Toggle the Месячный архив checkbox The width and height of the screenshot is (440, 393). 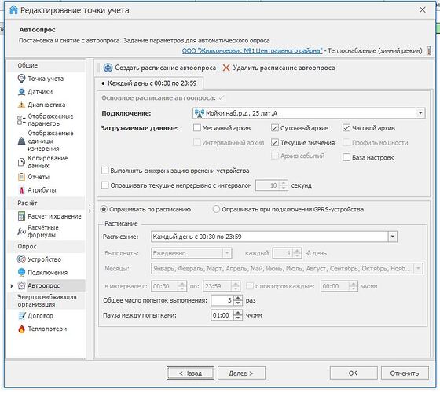[x=197, y=127]
